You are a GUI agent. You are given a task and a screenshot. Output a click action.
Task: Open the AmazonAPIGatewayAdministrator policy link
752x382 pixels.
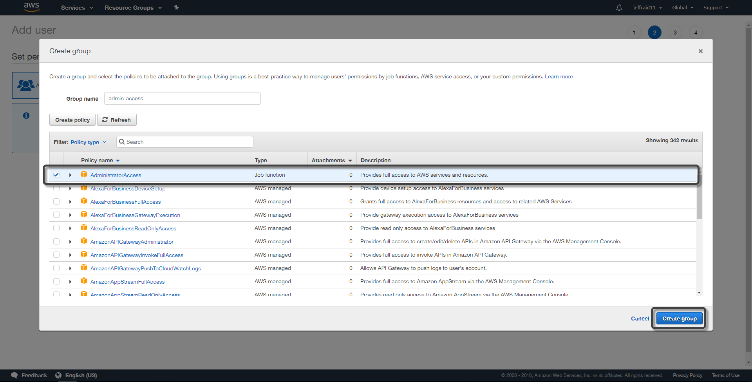point(132,242)
